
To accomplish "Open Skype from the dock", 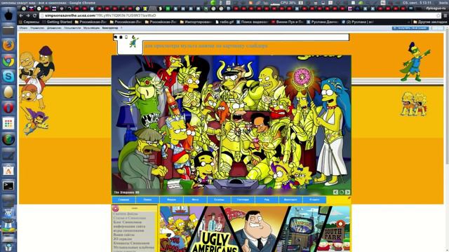I will point(8,76).
